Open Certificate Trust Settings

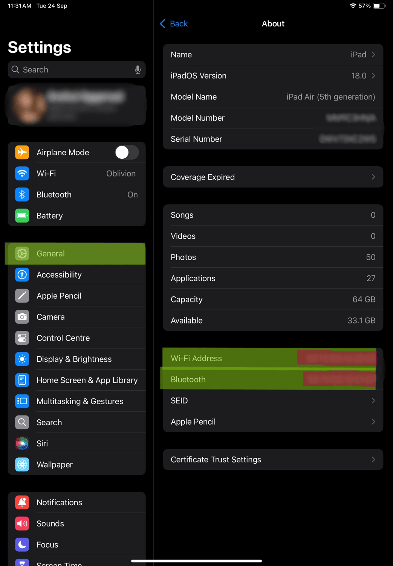[273, 460]
